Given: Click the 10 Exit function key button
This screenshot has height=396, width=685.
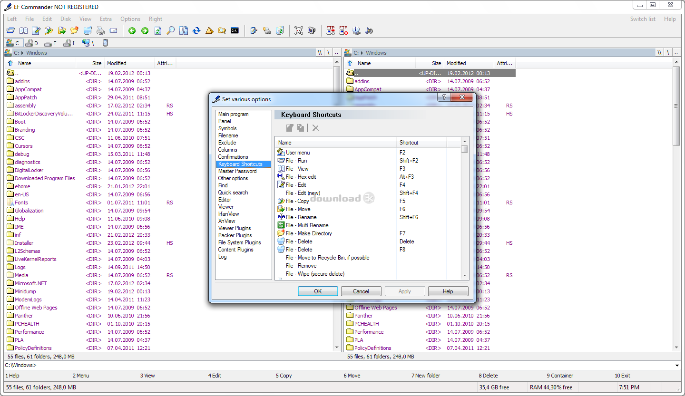Looking at the screenshot, I should (x=622, y=376).
